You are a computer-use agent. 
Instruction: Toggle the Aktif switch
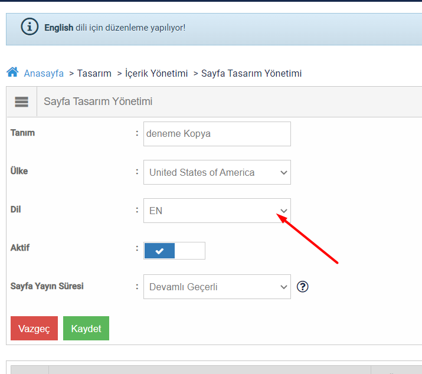click(174, 251)
